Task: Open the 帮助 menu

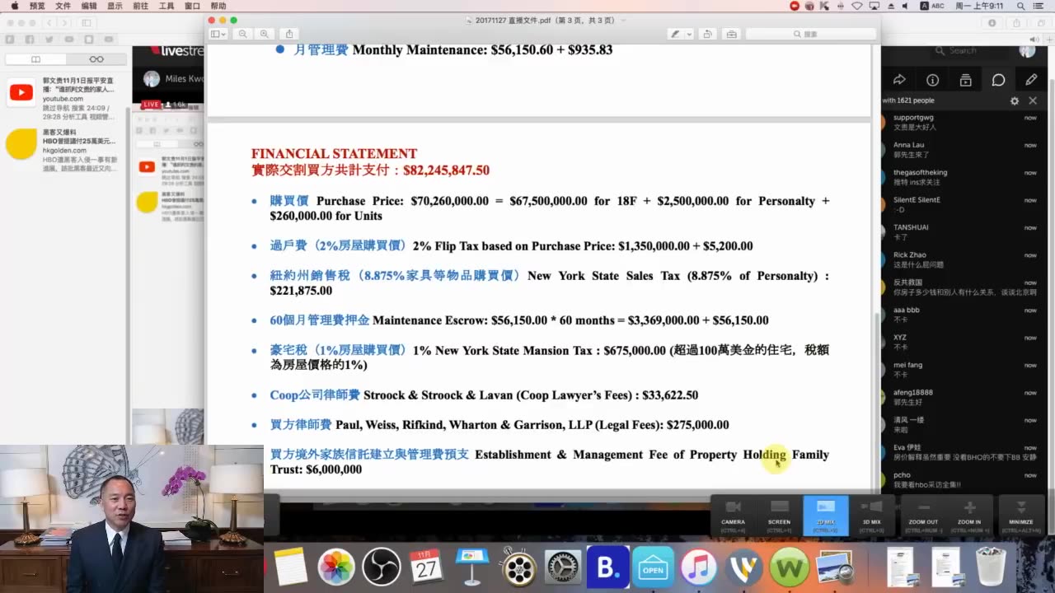Action: coord(218,6)
